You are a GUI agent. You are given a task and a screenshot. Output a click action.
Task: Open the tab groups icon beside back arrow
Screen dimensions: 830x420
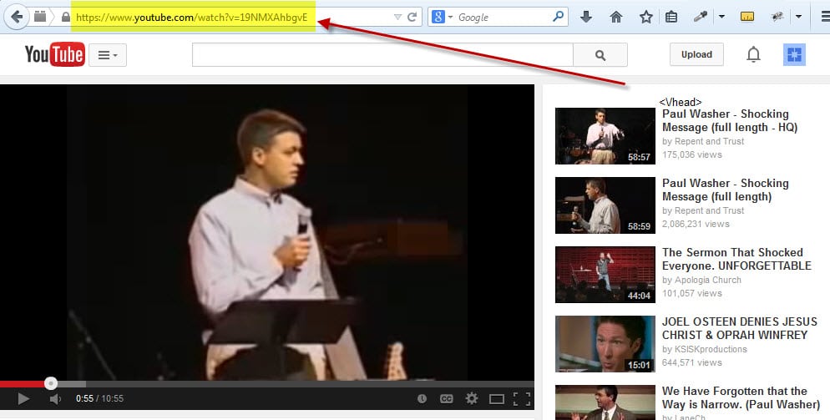coord(40,17)
